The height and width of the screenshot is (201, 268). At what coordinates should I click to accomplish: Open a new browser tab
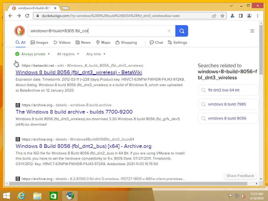pyautogui.click(x=65, y=8)
